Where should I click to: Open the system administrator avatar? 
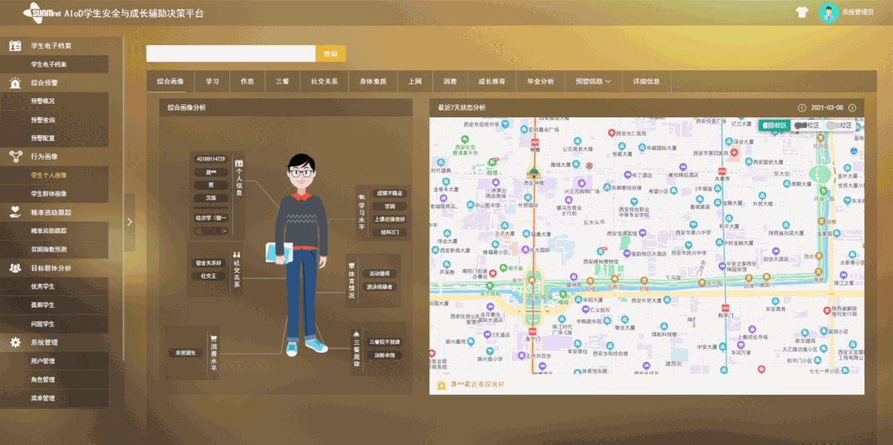pyautogui.click(x=828, y=12)
